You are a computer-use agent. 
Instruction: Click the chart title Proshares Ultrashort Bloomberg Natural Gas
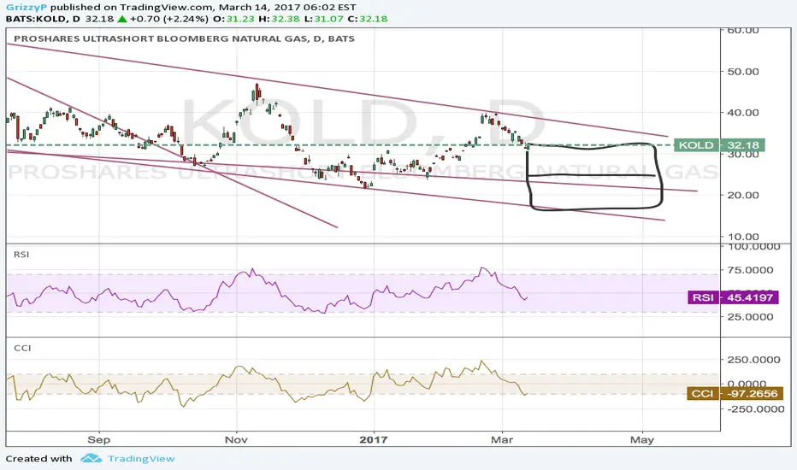click(x=184, y=38)
